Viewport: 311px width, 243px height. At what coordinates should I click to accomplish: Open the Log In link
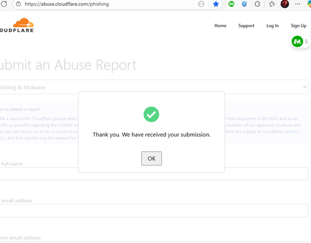[x=272, y=25]
